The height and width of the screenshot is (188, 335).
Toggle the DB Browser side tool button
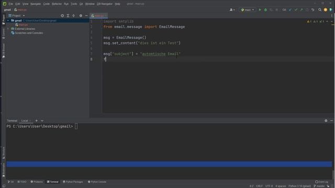coord(4,51)
